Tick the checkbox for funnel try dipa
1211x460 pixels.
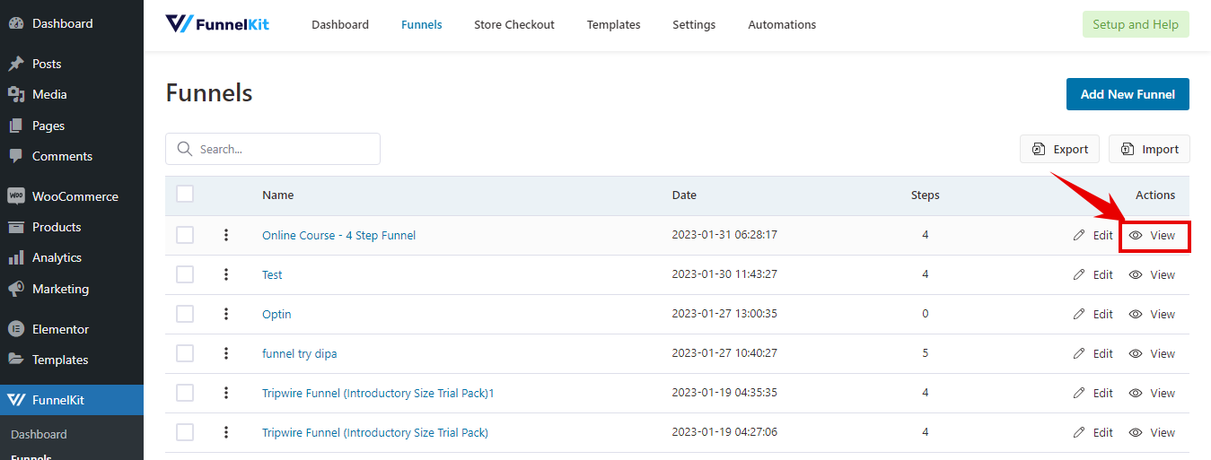coord(185,353)
